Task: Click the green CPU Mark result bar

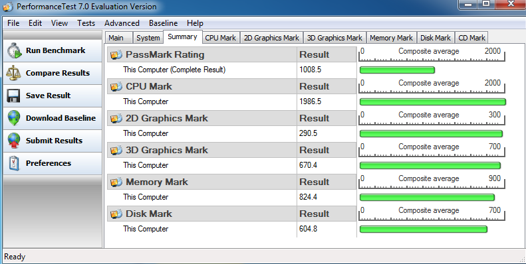Action: coord(433,101)
